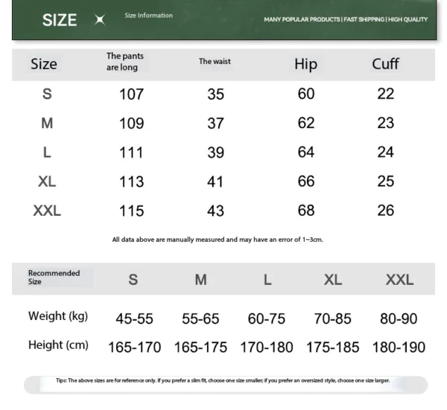
Task: Click cuff value 26 for size XXL
Action: coord(385,211)
